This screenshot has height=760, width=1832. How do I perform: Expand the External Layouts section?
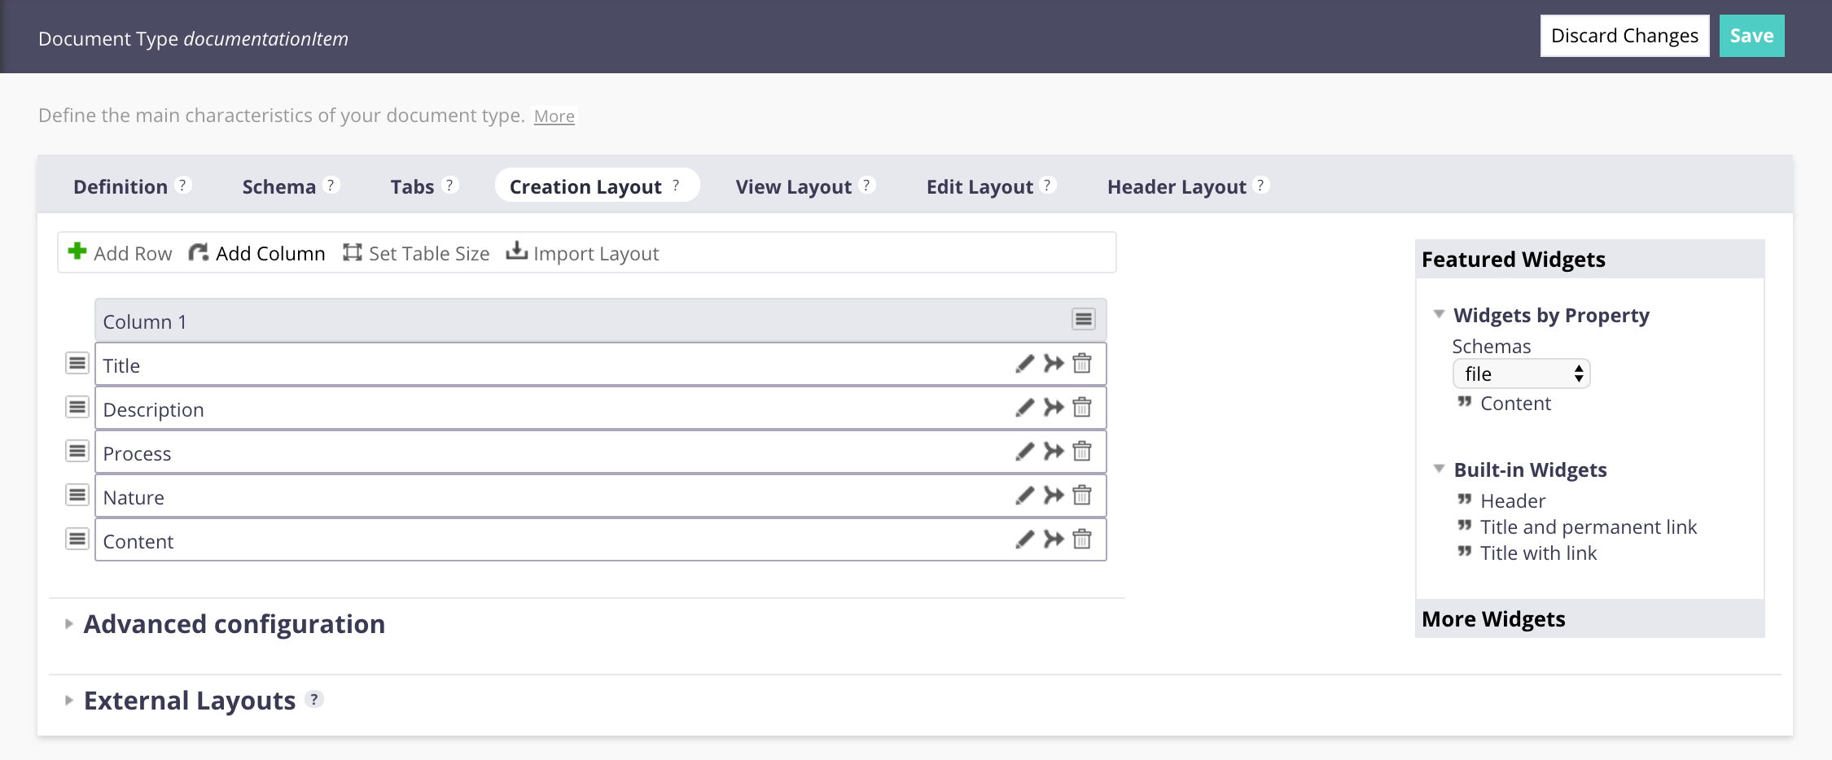[69, 700]
